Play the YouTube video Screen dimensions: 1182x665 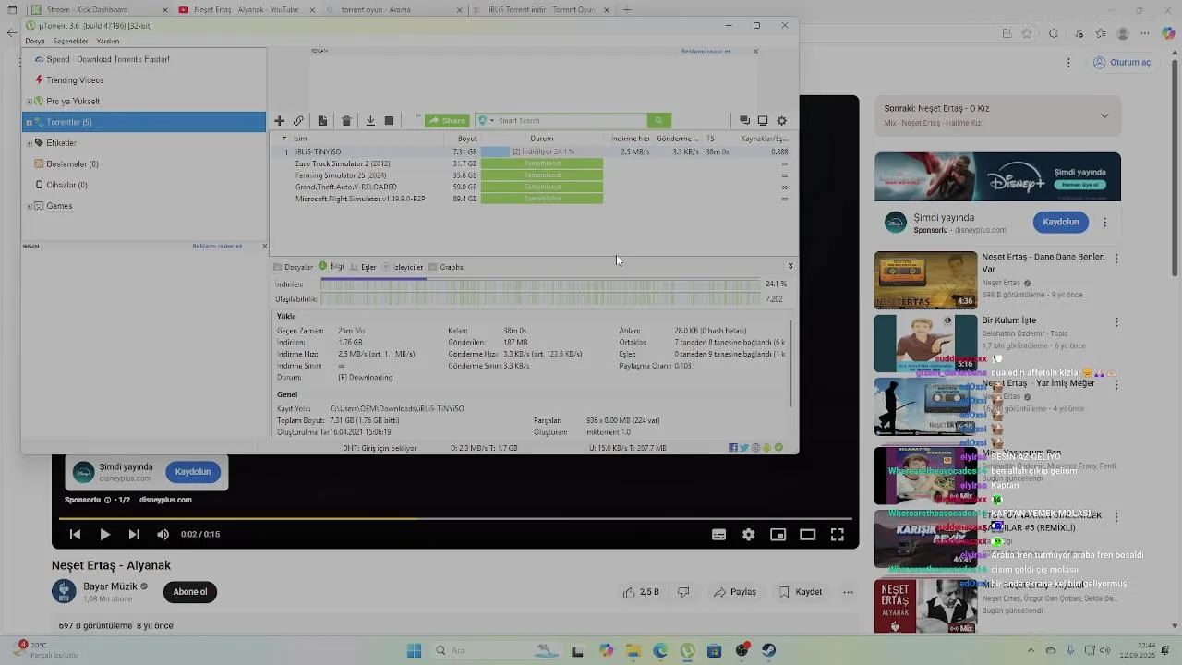104,535
